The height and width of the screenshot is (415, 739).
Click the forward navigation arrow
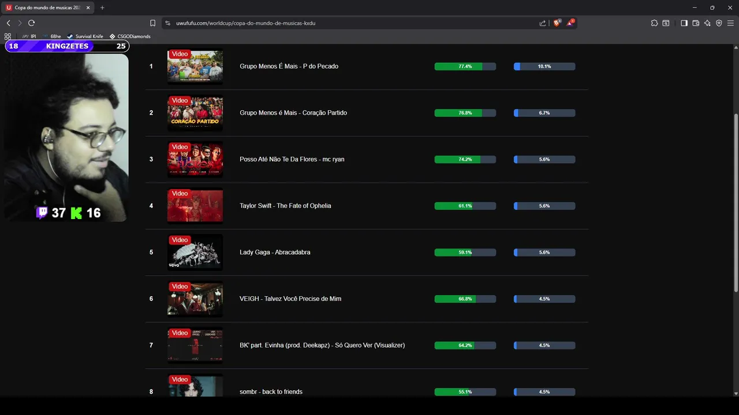point(20,23)
